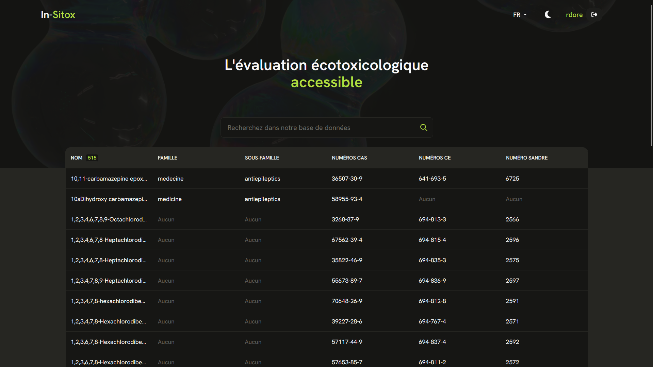Click CAS number 36507-30-9
The width and height of the screenshot is (653, 367).
click(347, 178)
